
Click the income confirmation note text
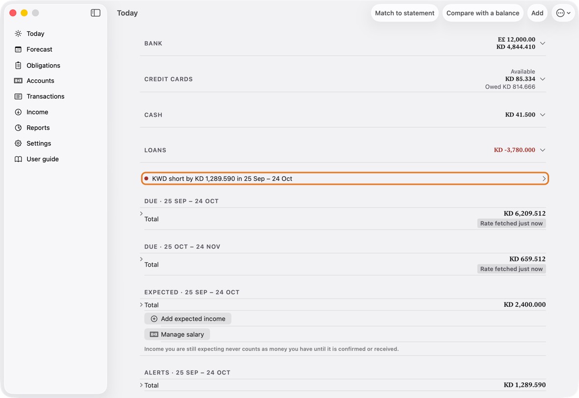tap(271, 349)
